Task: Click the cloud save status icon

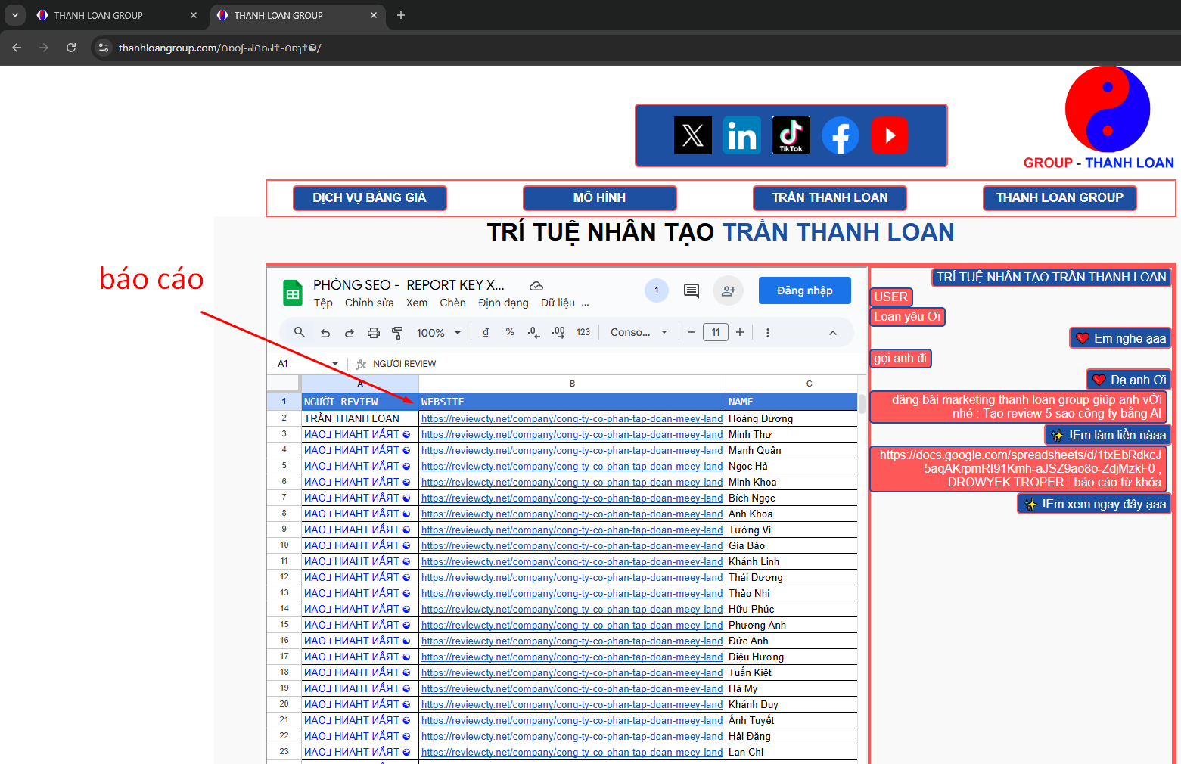Action: pos(536,286)
